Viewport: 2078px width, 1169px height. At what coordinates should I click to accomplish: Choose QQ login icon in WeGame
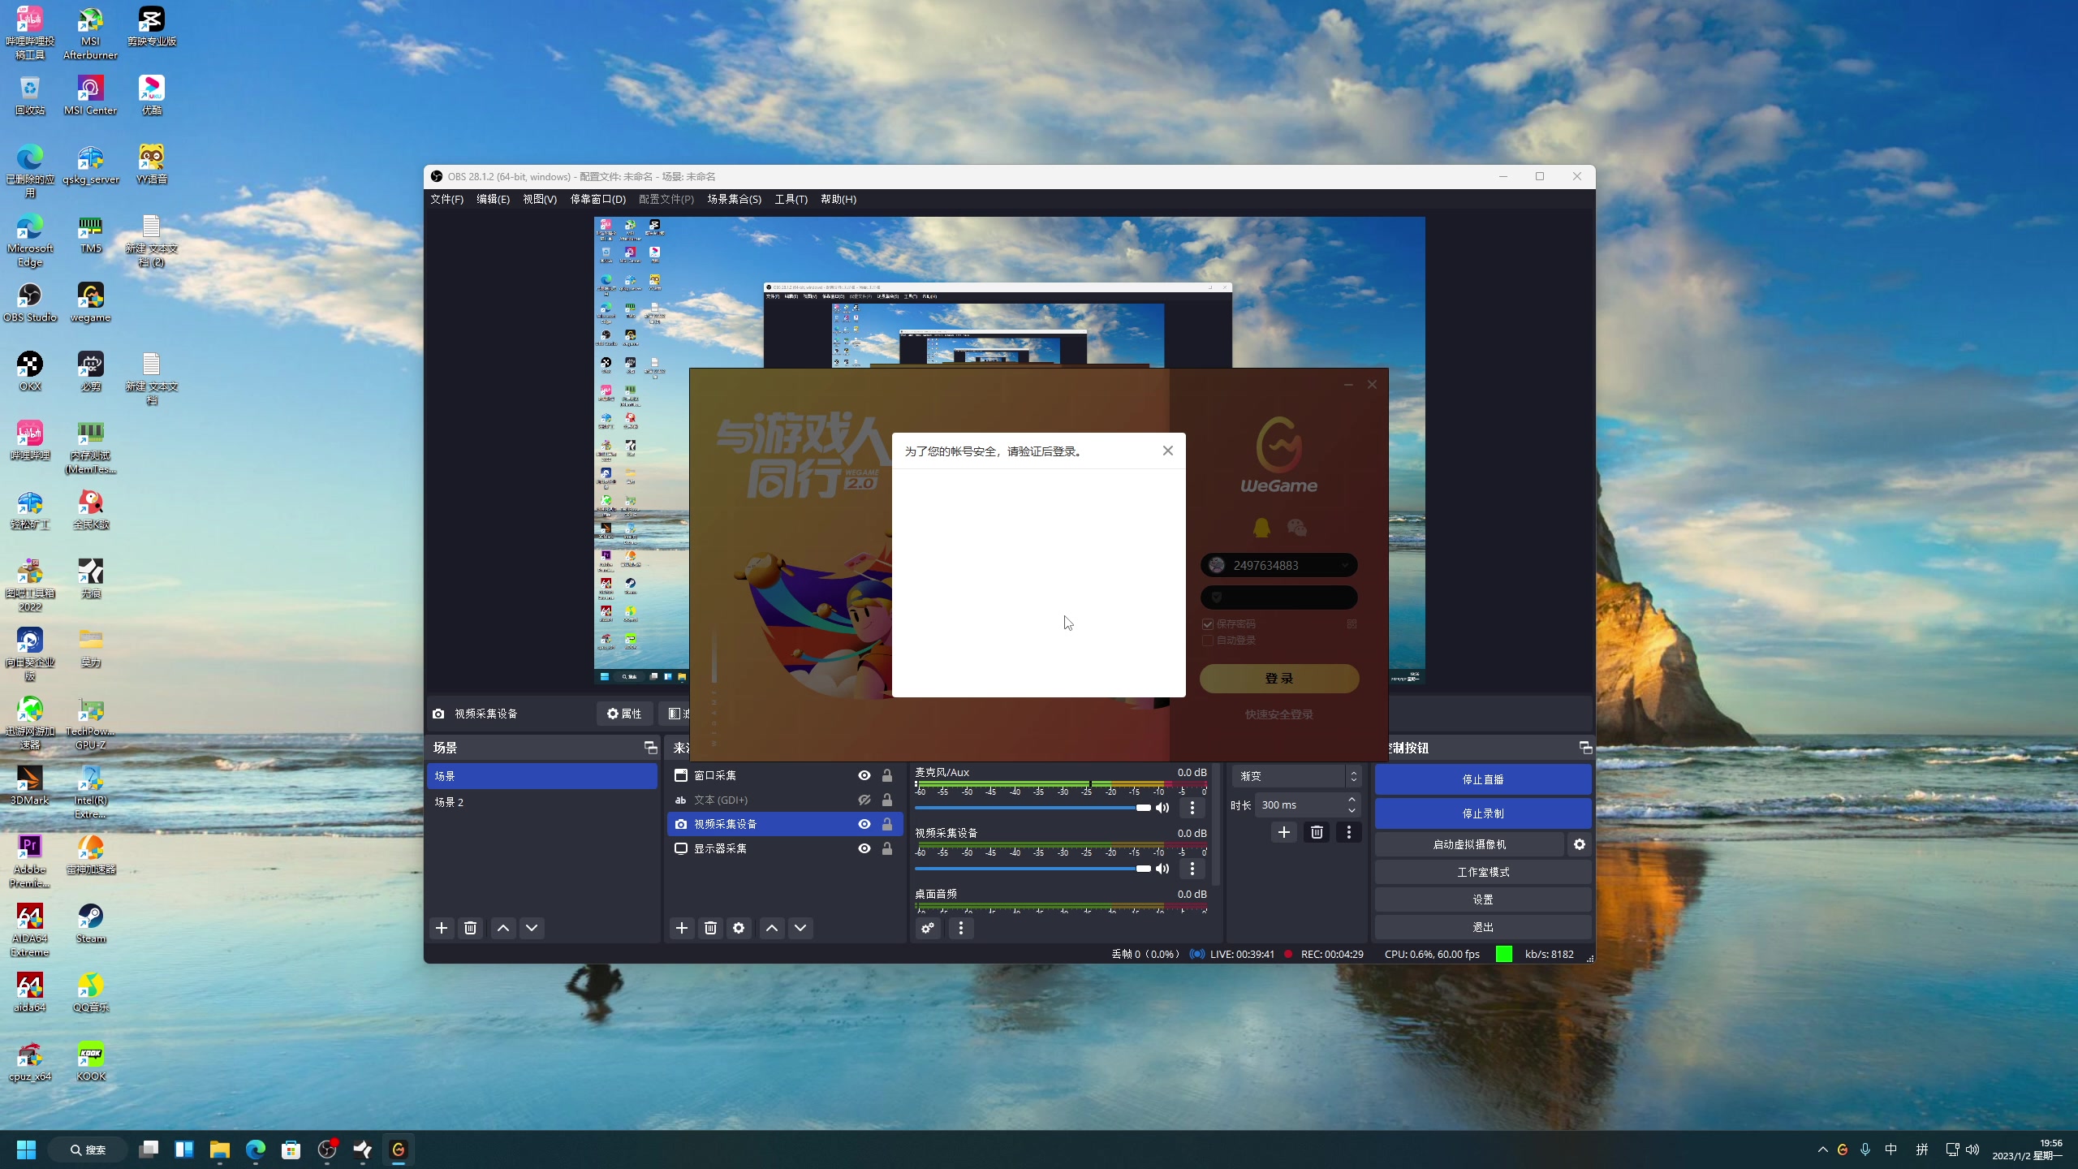1261,528
